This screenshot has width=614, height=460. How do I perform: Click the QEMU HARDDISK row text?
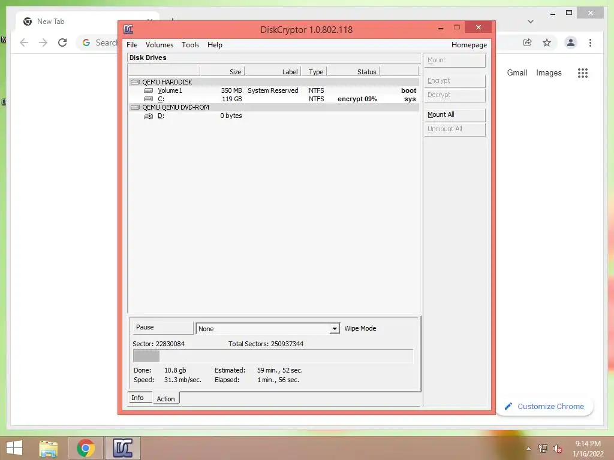click(167, 82)
